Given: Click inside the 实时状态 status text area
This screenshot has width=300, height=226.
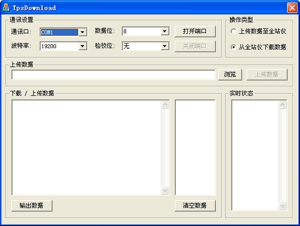Looking at the screenshot, I should (x=255, y=155).
